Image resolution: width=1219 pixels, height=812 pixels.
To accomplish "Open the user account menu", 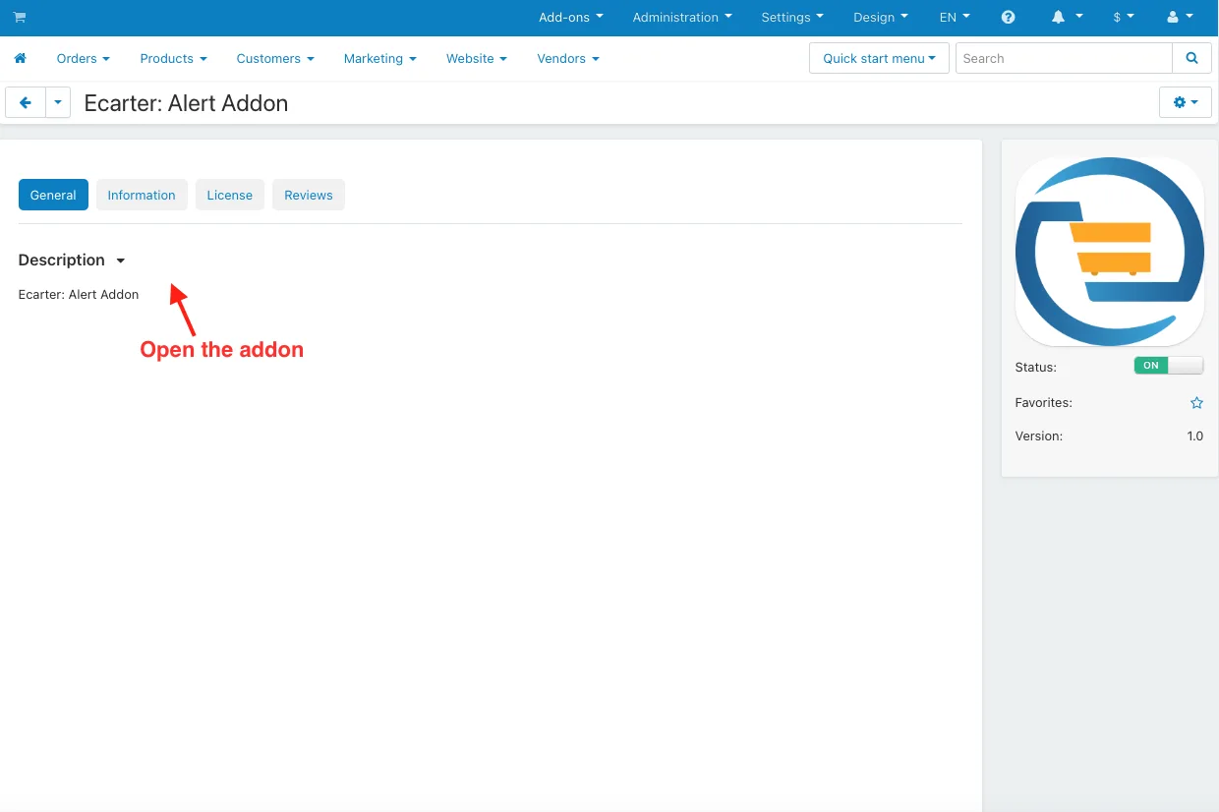I will (1180, 18).
